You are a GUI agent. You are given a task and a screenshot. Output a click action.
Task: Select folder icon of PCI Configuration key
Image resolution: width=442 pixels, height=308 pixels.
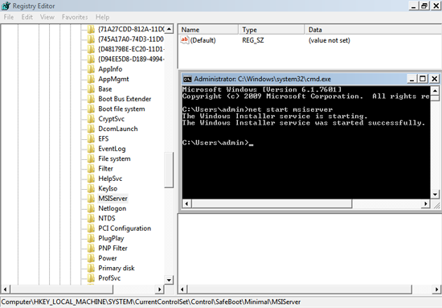click(91, 228)
